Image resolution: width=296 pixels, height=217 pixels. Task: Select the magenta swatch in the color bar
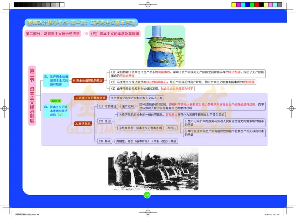click(239, 4)
